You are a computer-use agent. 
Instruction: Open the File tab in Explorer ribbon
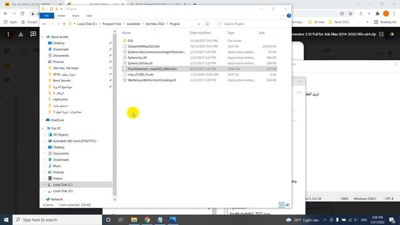47,16
